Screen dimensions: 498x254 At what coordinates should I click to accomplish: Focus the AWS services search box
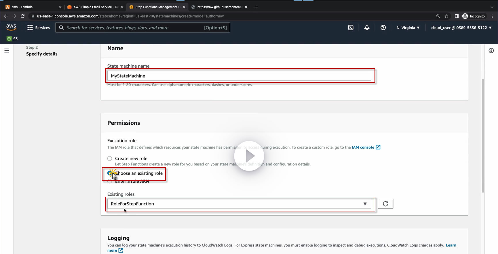(142, 28)
